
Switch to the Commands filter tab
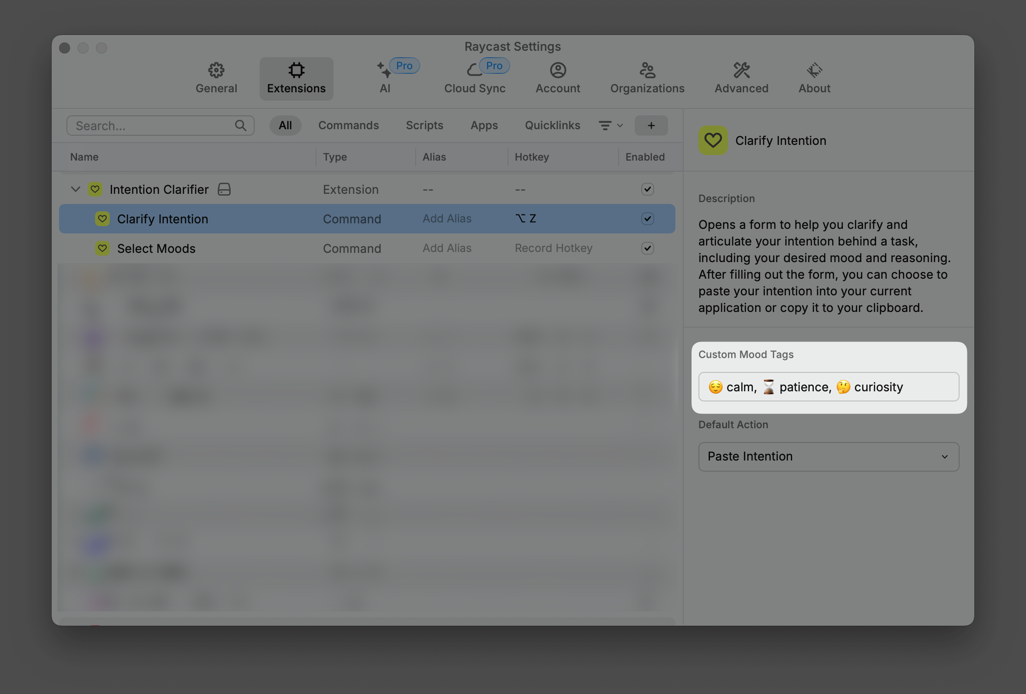click(x=348, y=126)
